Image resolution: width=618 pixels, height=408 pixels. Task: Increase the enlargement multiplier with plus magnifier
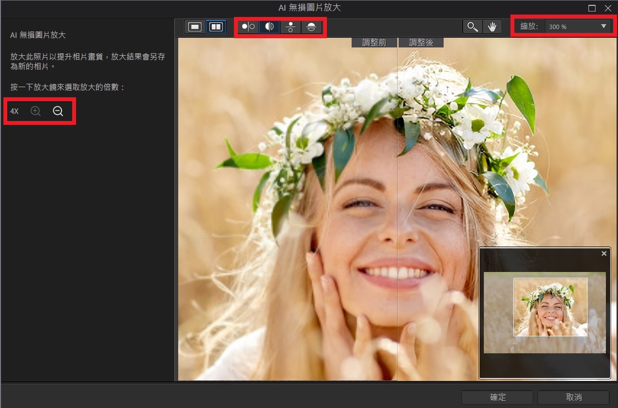click(35, 111)
